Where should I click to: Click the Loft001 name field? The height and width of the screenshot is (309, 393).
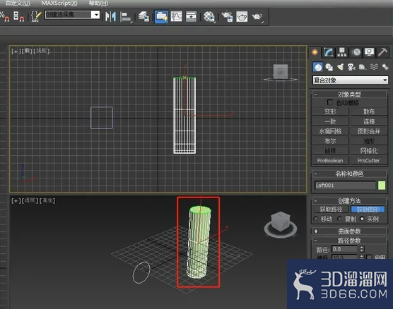click(345, 186)
